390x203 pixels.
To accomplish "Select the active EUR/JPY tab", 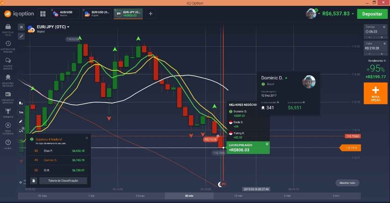I will pyautogui.click(x=128, y=14).
